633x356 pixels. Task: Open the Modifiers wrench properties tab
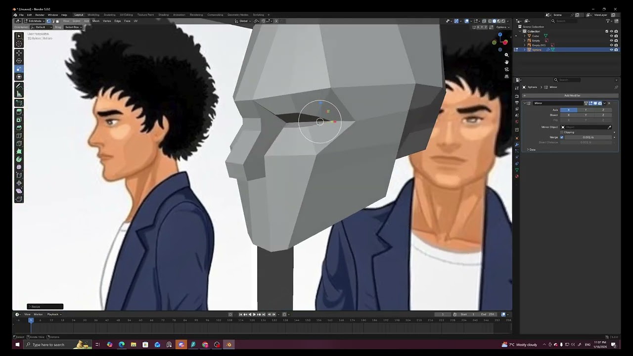[517, 144]
